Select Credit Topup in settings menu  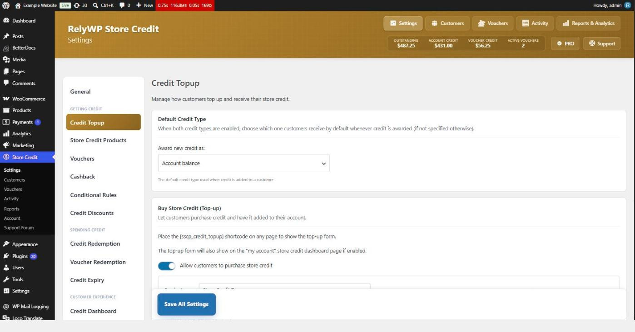click(x=104, y=122)
